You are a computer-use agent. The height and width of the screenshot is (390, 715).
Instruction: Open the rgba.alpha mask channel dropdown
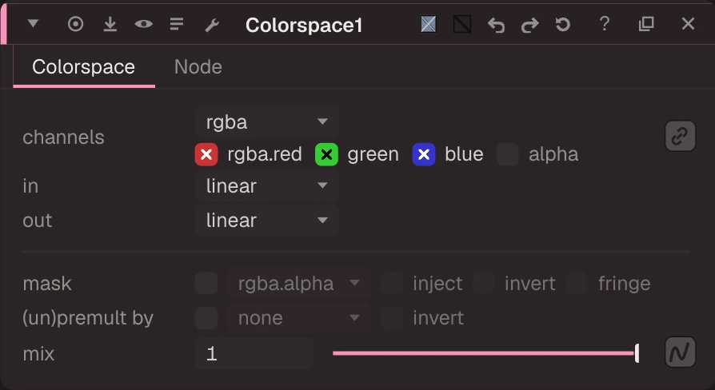click(x=298, y=284)
